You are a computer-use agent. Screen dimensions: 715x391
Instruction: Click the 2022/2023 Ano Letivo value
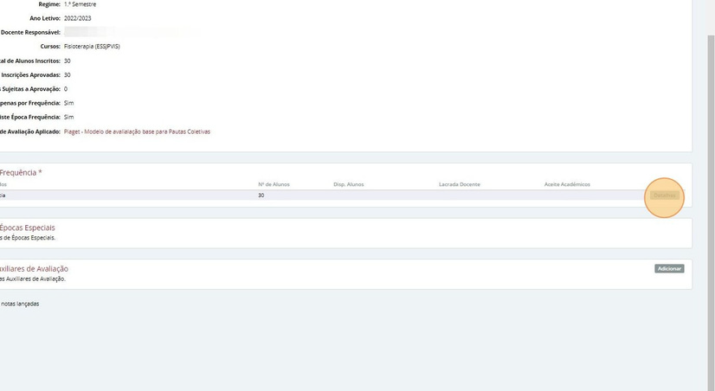coord(78,18)
